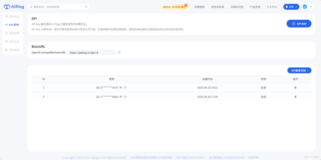Image resolution: width=321 pixels, height=160 pixels.
Task: Open 活动邀请 in the sidebar
Action: [x=13, y=50]
